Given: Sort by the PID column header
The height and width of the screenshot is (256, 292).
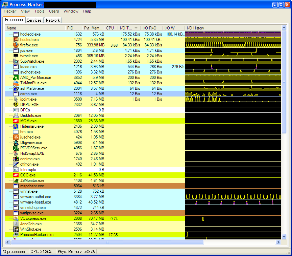Looking at the screenshot, I should (74, 28).
